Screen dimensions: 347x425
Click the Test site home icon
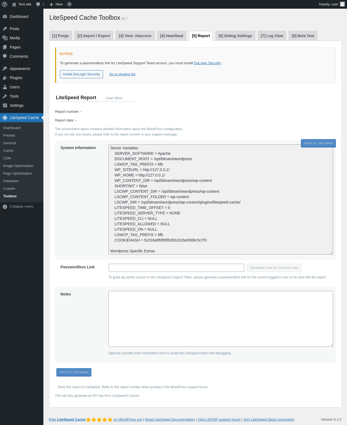pyautogui.click(x=14, y=4)
